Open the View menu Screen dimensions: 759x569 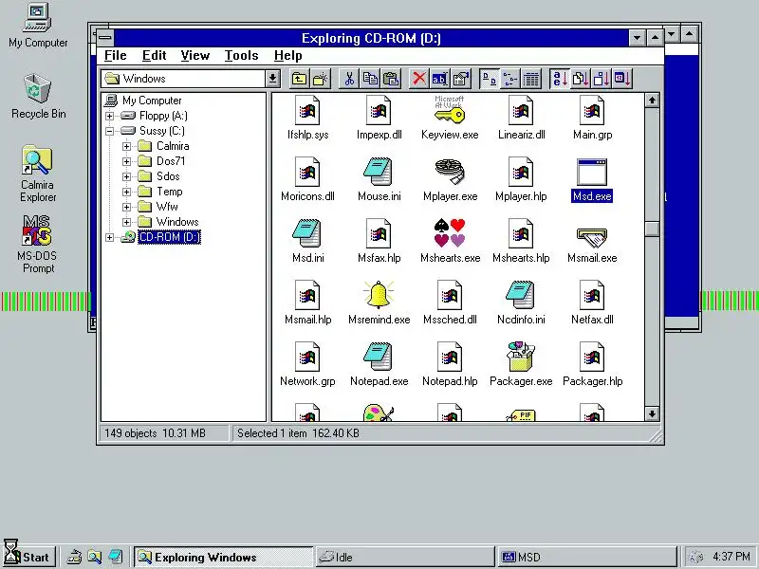pyautogui.click(x=195, y=56)
